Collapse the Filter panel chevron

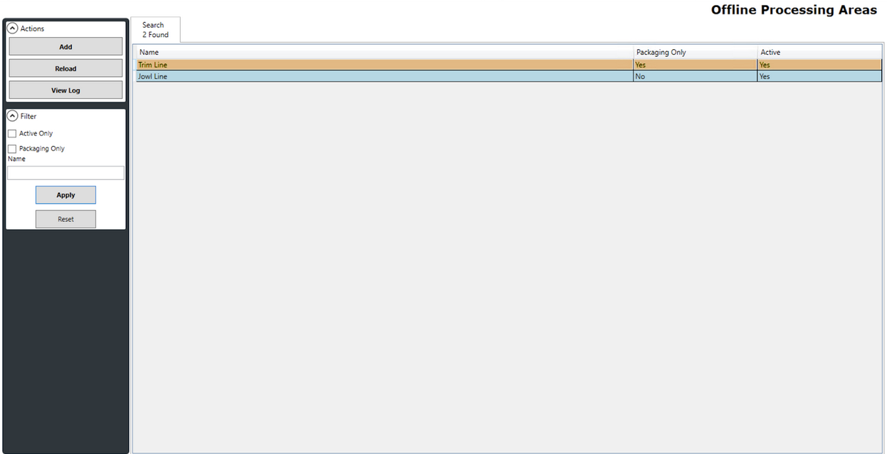click(x=13, y=116)
